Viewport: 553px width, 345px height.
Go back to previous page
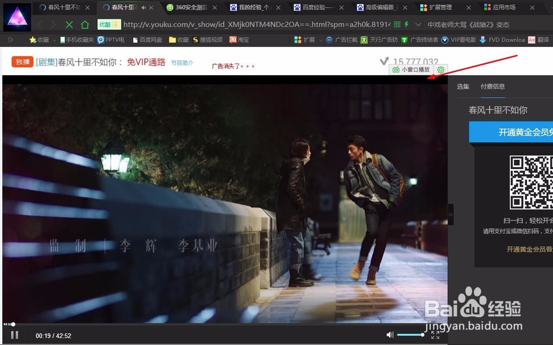[39, 25]
